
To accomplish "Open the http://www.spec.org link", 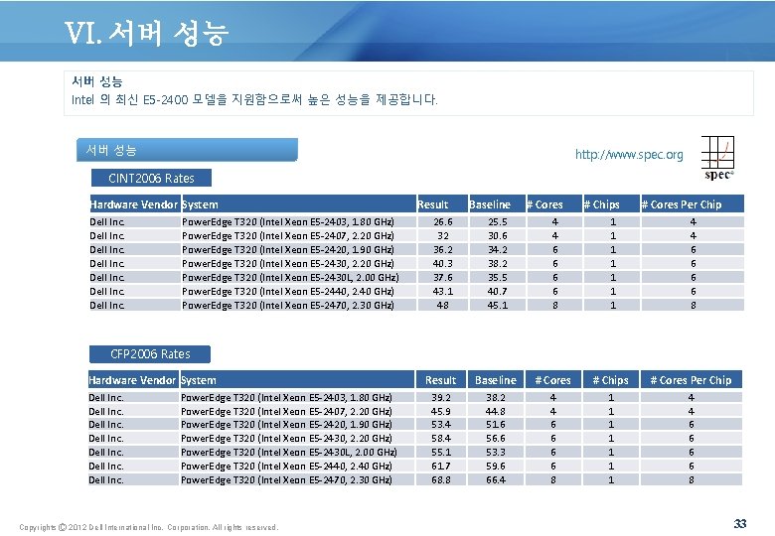I will 629,155.
